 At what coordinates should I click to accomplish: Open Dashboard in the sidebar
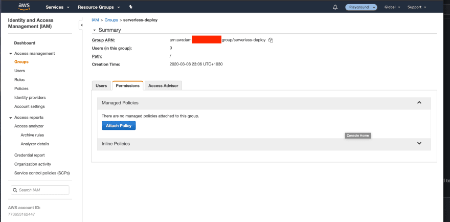coord(25,43)
